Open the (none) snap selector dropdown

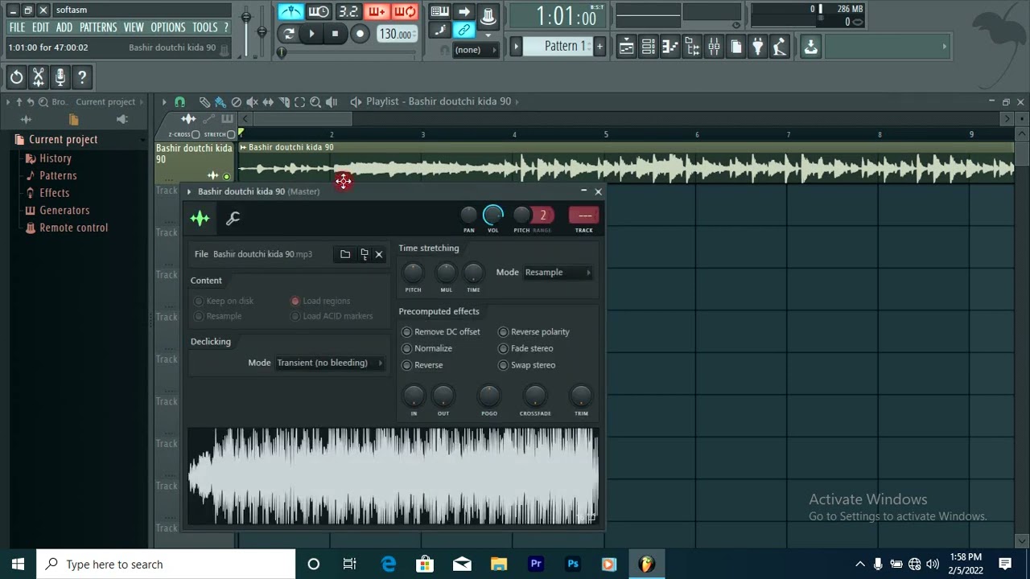pyautogui.click(x=475, y=50)
